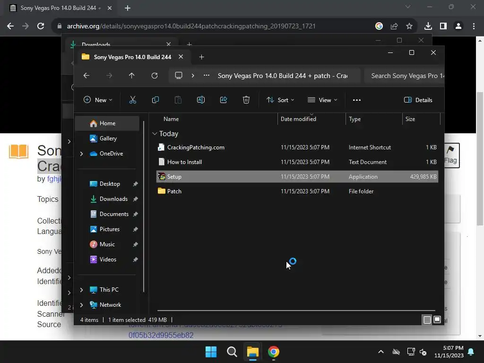Image resolution: width=484 pixels, height=363 pixels.
Task: Show hidden system tray icons
Action: (x=381, y=352)
